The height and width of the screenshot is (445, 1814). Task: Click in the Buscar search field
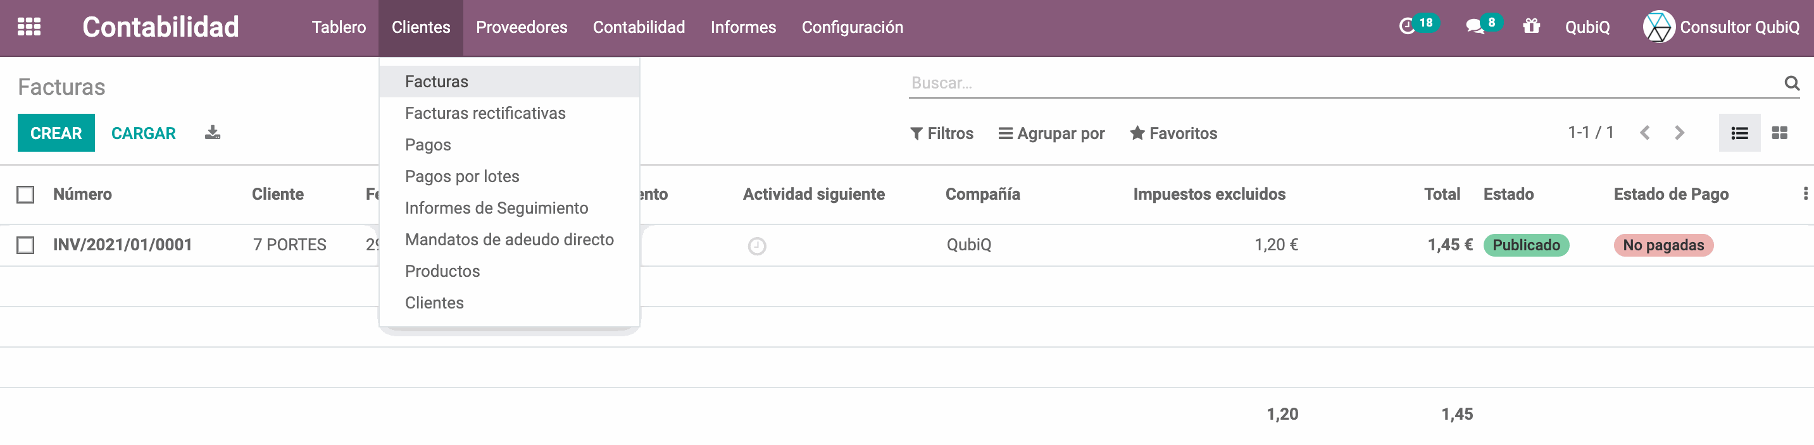(x=1338, y=83)
